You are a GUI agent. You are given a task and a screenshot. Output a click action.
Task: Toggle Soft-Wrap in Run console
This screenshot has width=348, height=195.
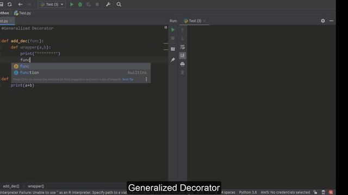183,47
